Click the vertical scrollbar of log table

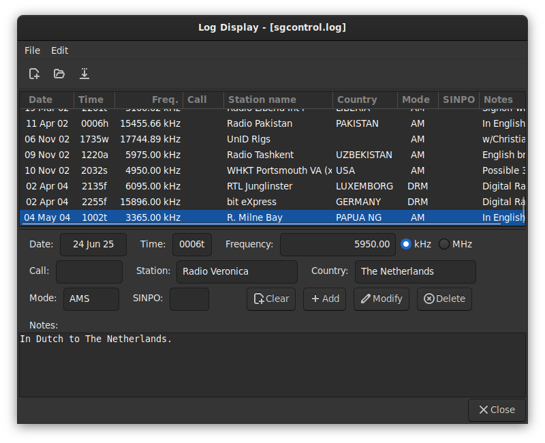(x=523, y=209)
